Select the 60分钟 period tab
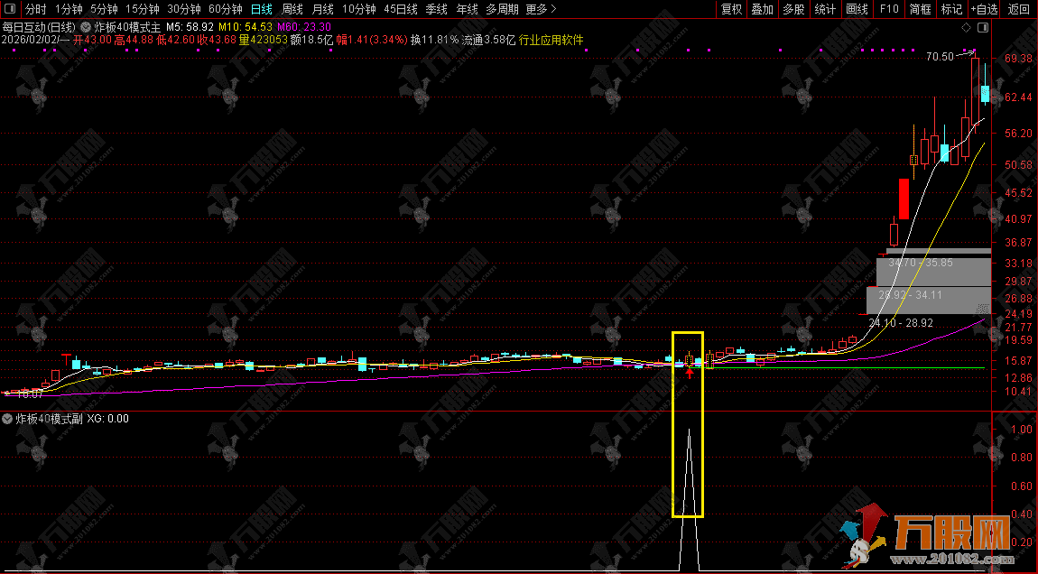Viewport: 1038px width, 574px height. (225, 9)
